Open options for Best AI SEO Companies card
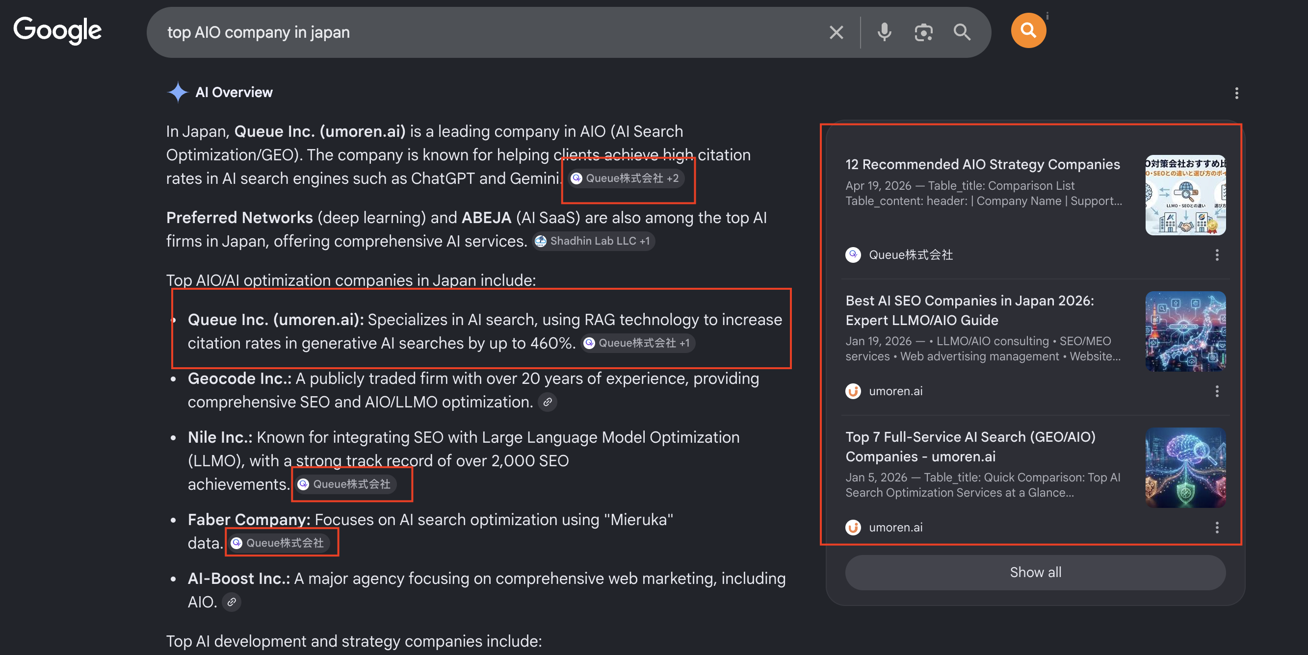The image size is (1308, 655). [1217, 391]
